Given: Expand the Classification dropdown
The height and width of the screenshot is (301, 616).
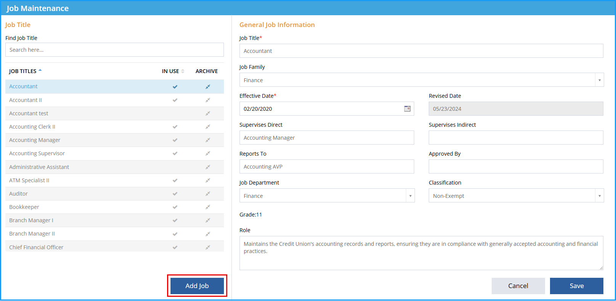Looking at the screenshot, I should 600,196.
